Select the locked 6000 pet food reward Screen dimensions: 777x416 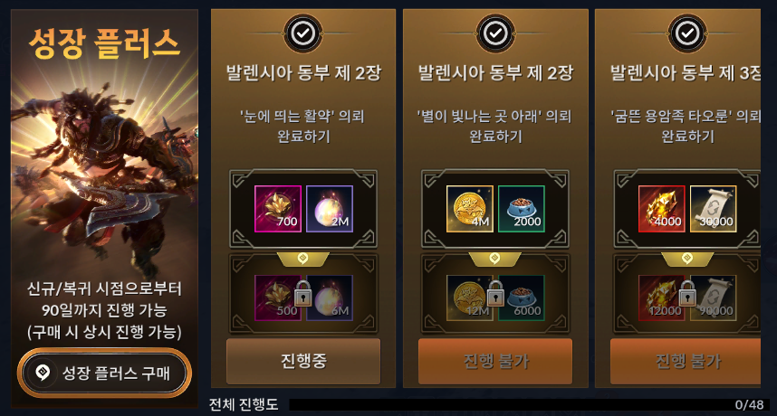pos(522,298)
